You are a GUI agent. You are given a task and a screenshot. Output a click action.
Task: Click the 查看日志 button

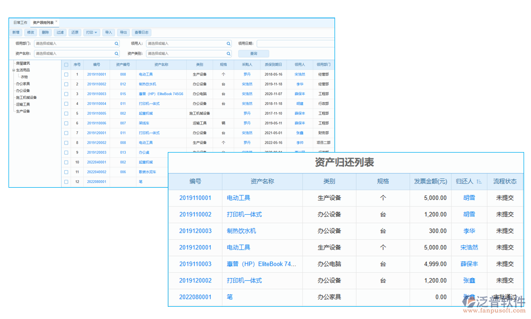[x=141, y=32]
